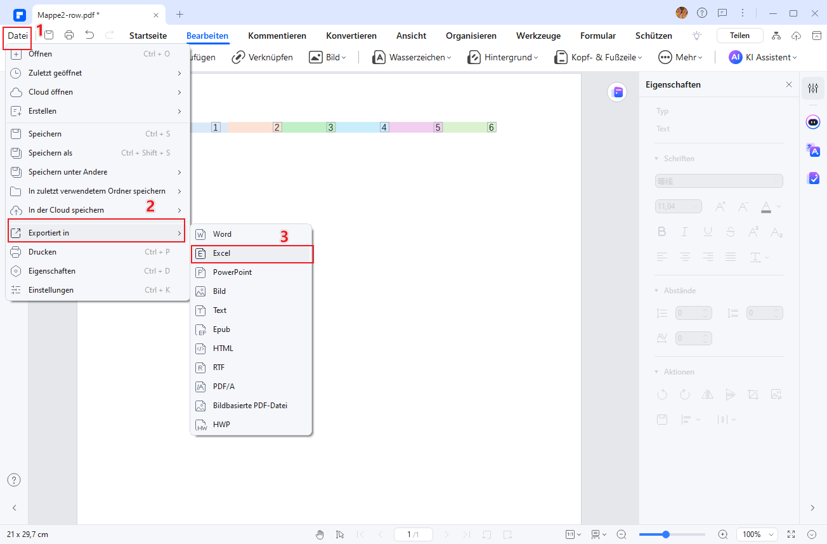This screenshot has height=544, width=827.
Task: Collapse the left panel chevron
Action: tap(14, 508)
